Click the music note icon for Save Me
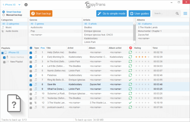The height and width of the screenshot is (122, 190). [x=36, y=84]
